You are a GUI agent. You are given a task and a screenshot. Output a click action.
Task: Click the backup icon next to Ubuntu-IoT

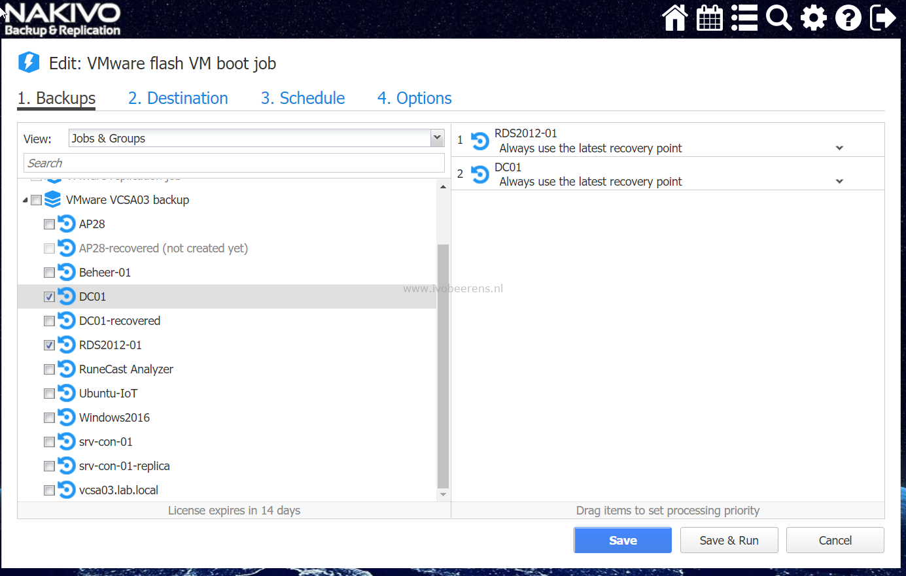pyautogui.click(x=67, y=393)
